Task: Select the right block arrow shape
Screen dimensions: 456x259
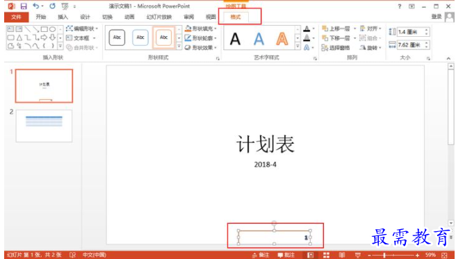Action: [44, 37]
